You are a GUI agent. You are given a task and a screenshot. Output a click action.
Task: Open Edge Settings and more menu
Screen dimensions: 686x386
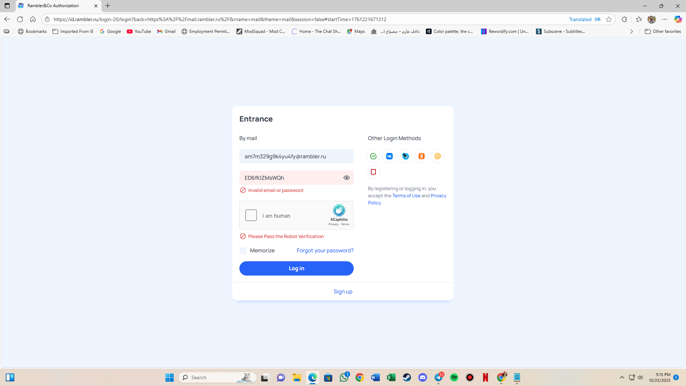point(665,19)
